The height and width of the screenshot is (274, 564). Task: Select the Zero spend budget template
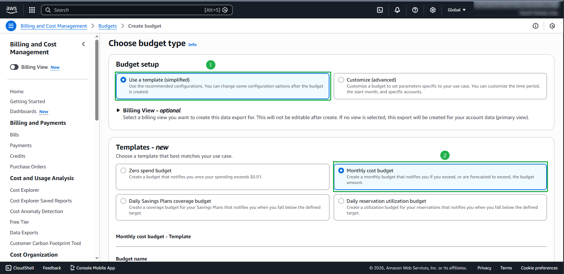click(x=123, y=170)
